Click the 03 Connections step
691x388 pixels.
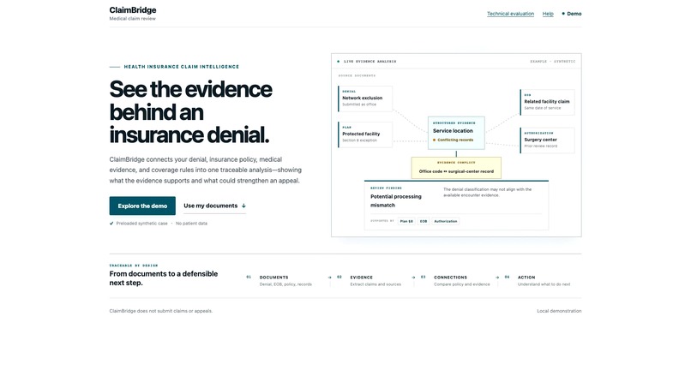(x=455, y=281)
